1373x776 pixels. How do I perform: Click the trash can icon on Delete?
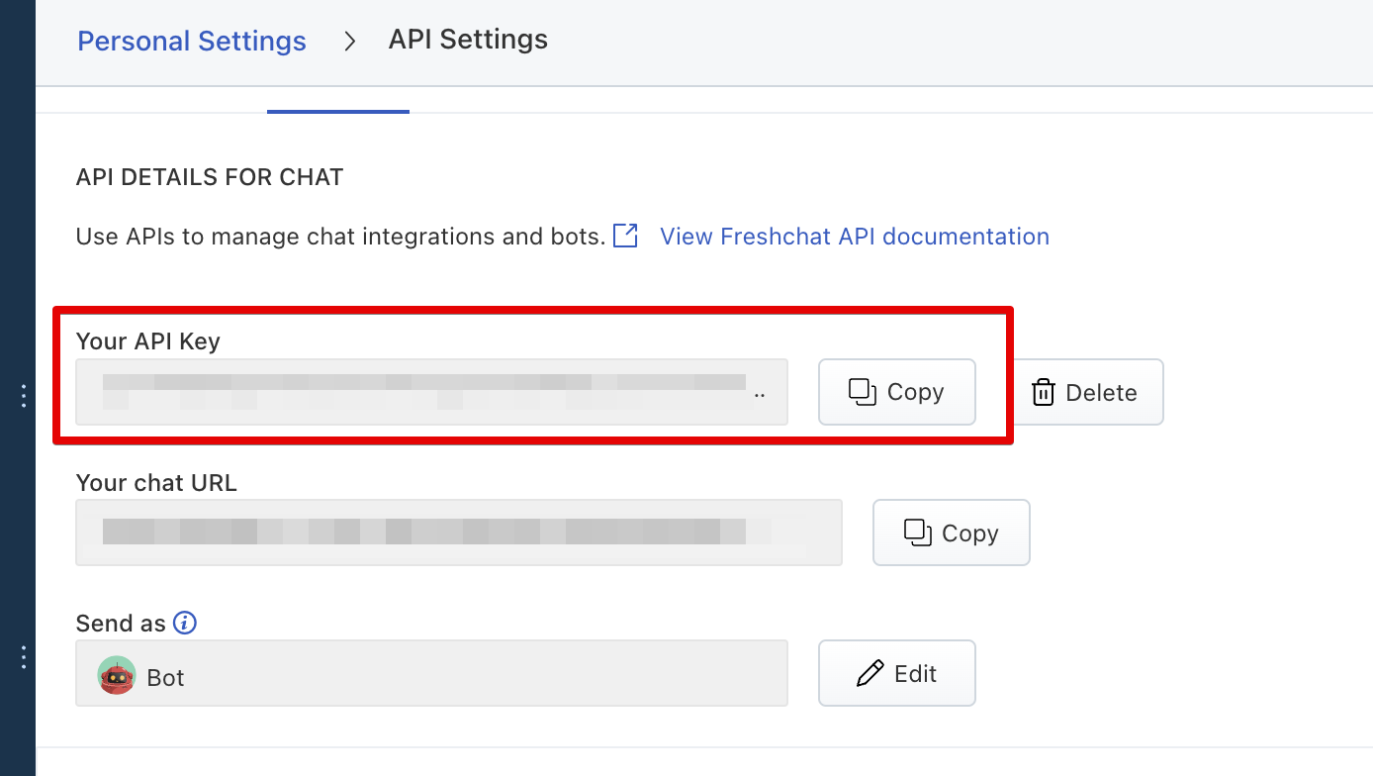click(1043, 393)
